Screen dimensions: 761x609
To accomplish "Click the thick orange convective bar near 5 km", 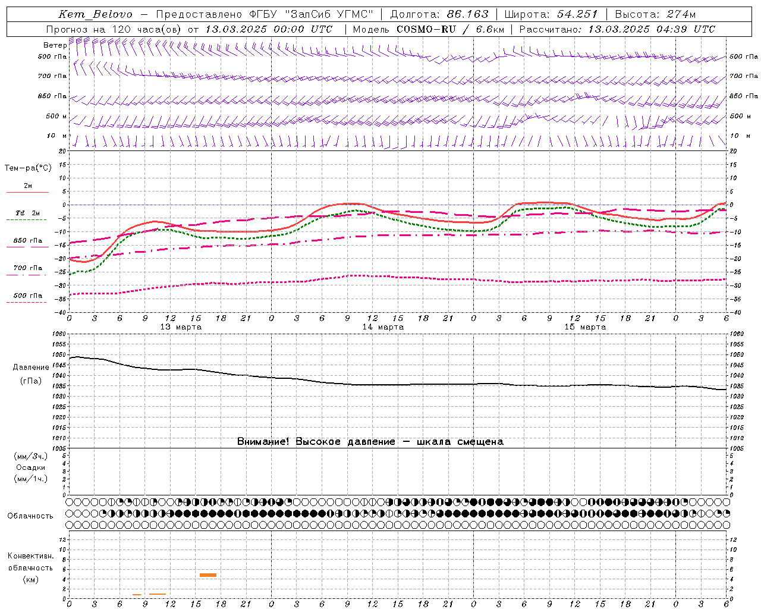I will [208, 575].
